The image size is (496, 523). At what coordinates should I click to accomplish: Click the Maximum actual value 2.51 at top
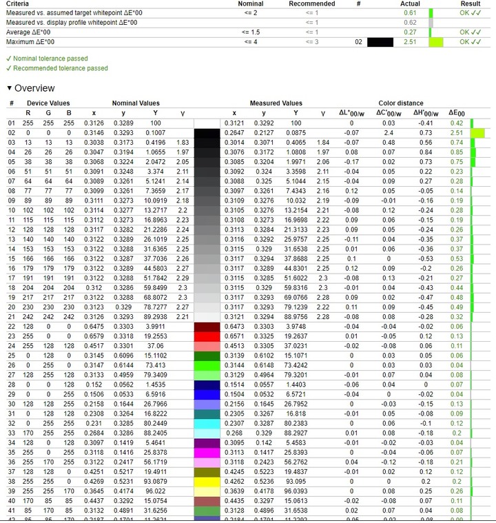[410, 42]
